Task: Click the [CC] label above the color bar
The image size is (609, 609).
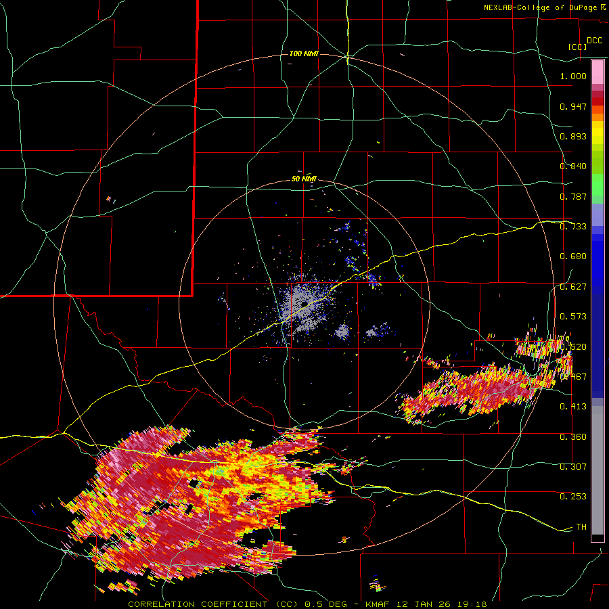Action: (577, 47)
